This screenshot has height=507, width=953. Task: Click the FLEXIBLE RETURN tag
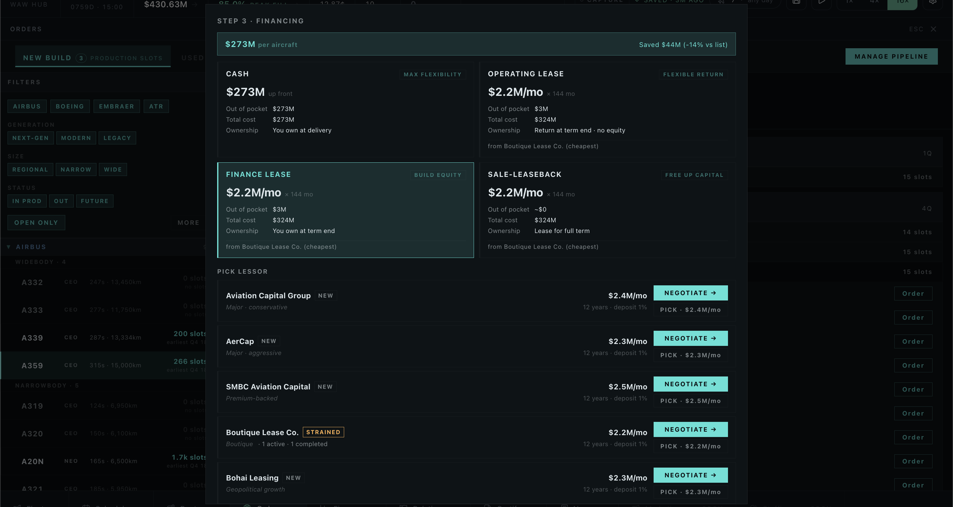point(693,74)
